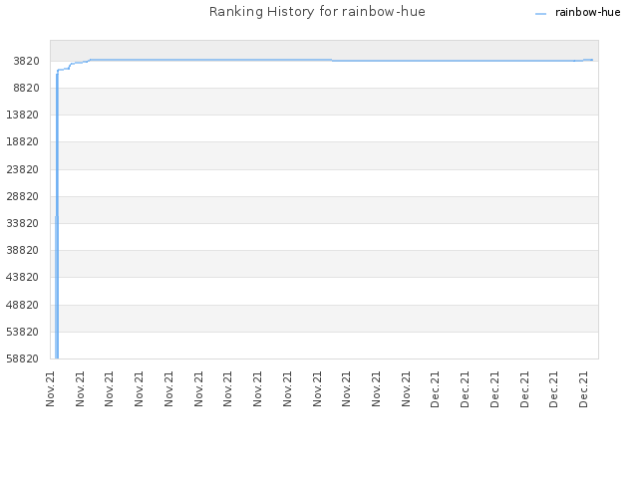Click the 3820 y-axis label
The image size is (638, 478).
click(27, 62)
